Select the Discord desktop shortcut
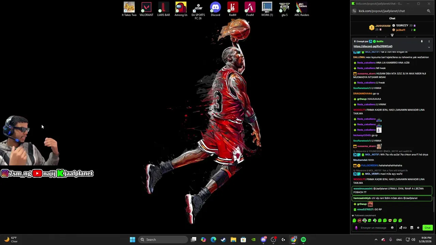Screen dimensions: 436x245 click(x=215, y=10)
